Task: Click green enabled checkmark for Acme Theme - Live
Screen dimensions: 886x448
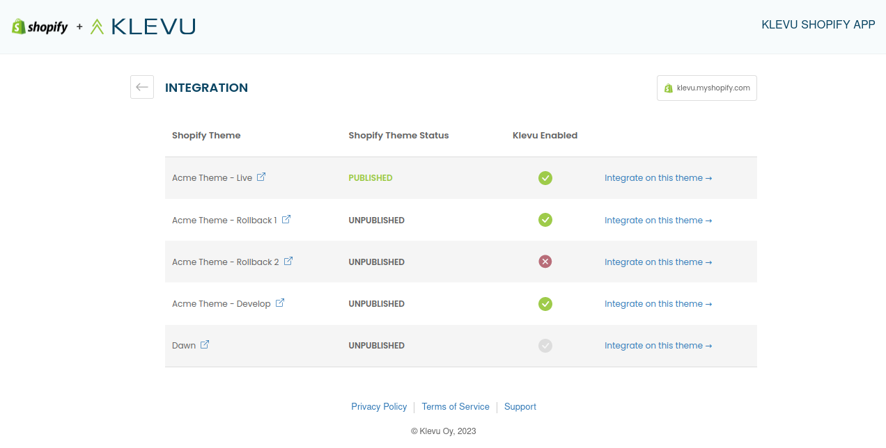Action: (545, 178)
